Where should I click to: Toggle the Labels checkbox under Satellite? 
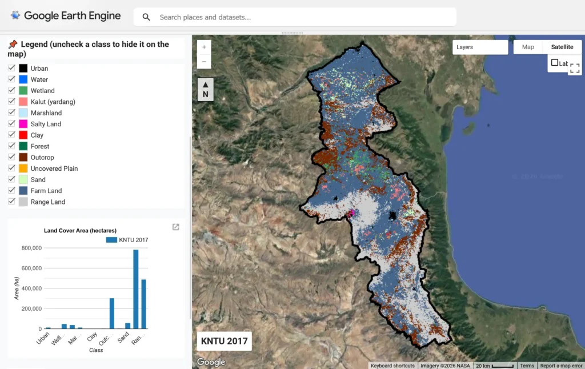[x=555, y=63]
